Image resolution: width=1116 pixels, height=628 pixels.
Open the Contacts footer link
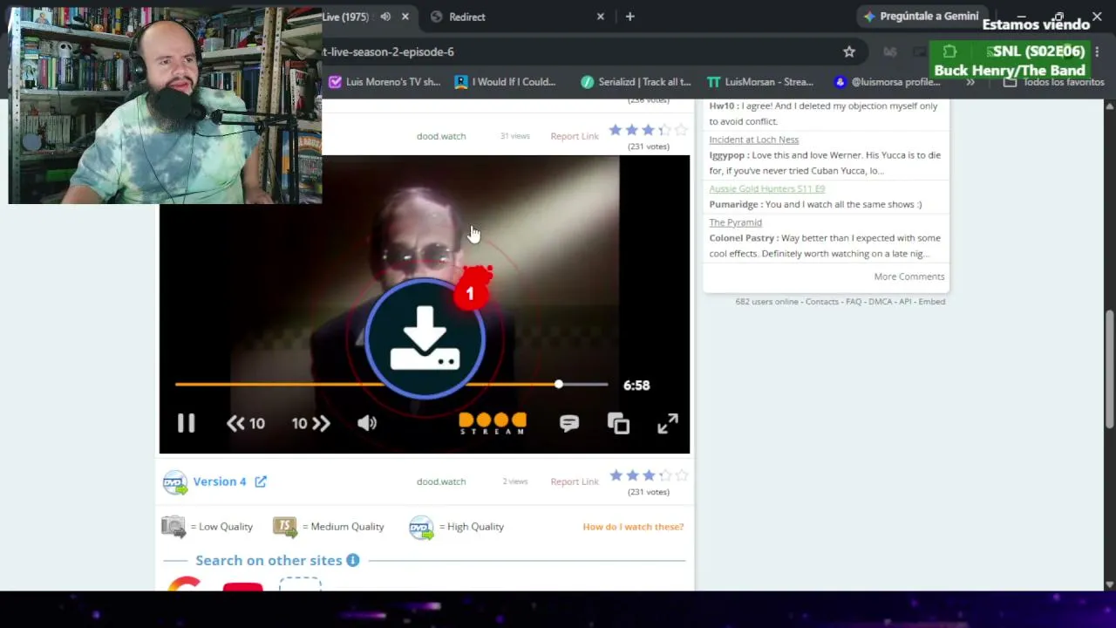(822, 302)
